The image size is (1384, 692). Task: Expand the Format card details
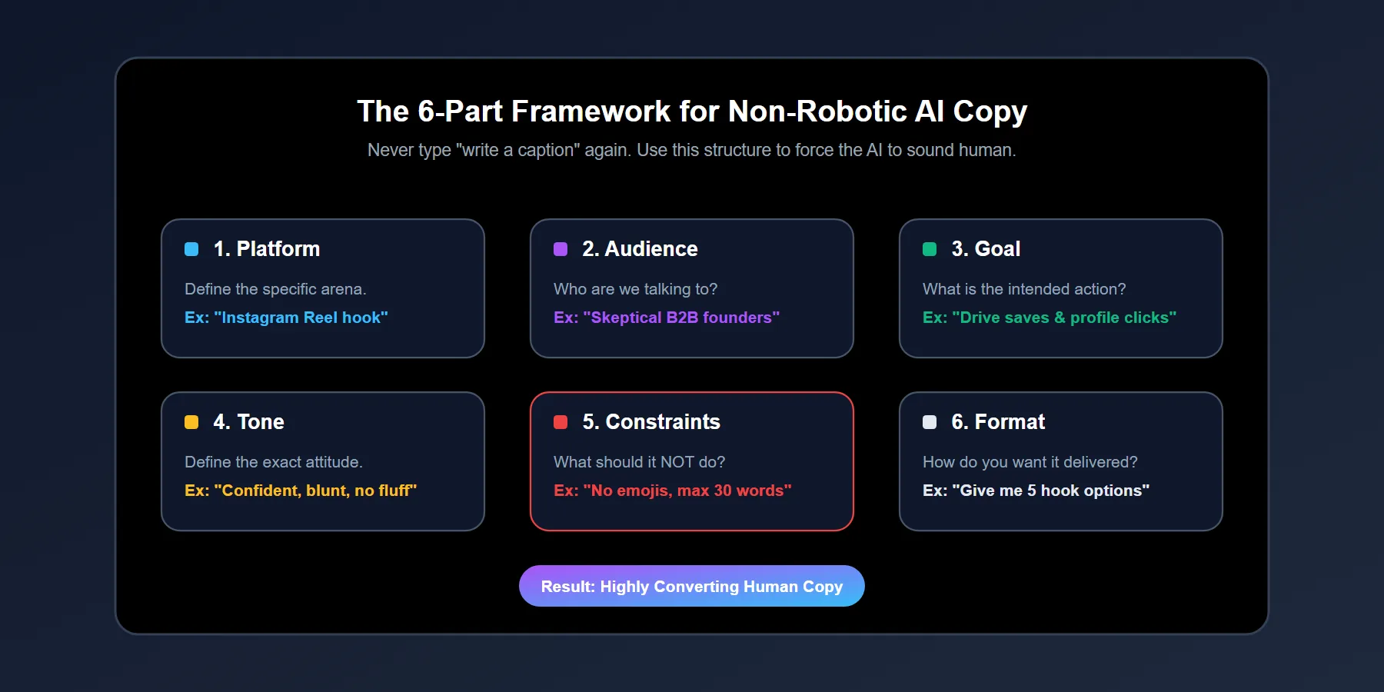tap(1060, 461)
